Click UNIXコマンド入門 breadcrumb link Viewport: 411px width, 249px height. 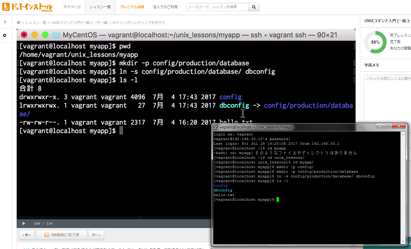coord(79,22)
